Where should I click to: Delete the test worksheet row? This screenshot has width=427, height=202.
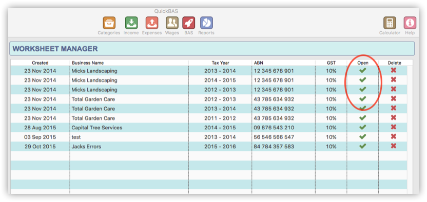click(x=393, y=136)
